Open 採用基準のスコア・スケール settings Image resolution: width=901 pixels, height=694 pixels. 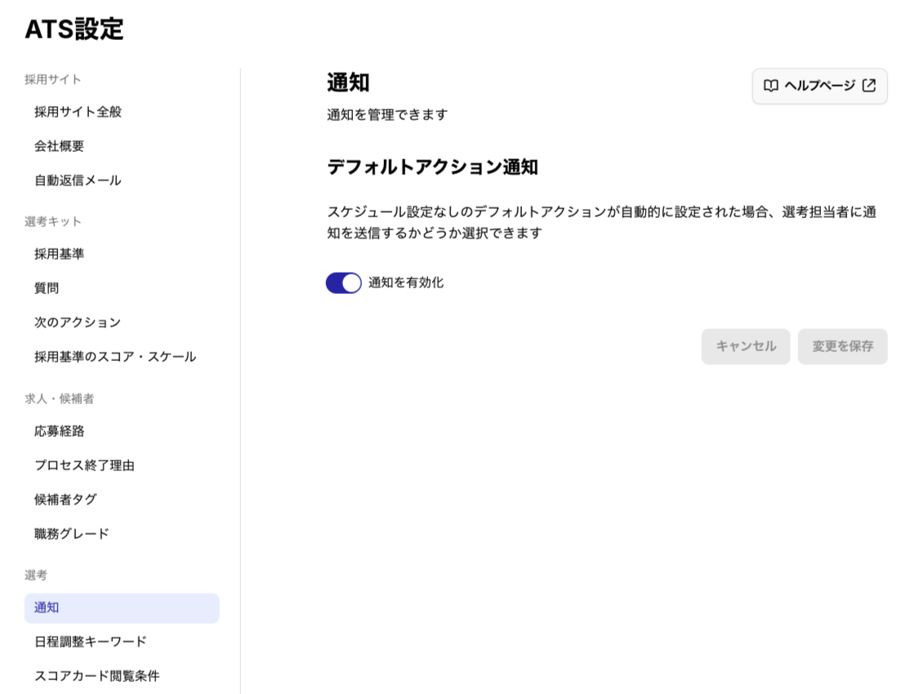coord(115,357)
